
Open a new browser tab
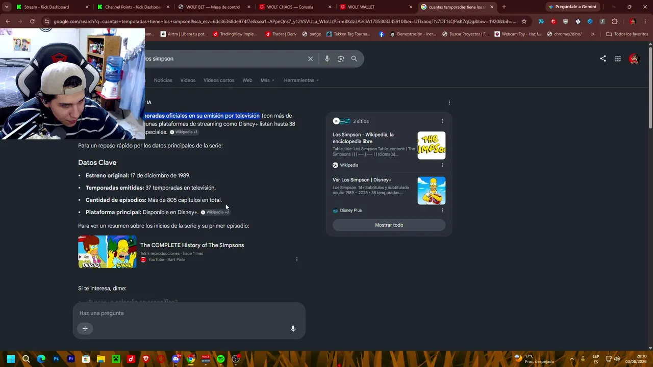coord(504,7)
